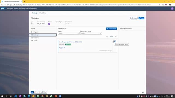This screenshot has height=98, width=175.
Task: Open the Deployment Status filter dropdown
Action: click(91, 33)
